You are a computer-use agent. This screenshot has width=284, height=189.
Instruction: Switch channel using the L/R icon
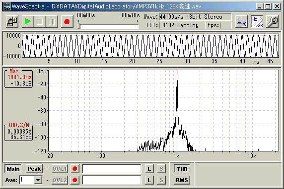(x=241, y=21)
